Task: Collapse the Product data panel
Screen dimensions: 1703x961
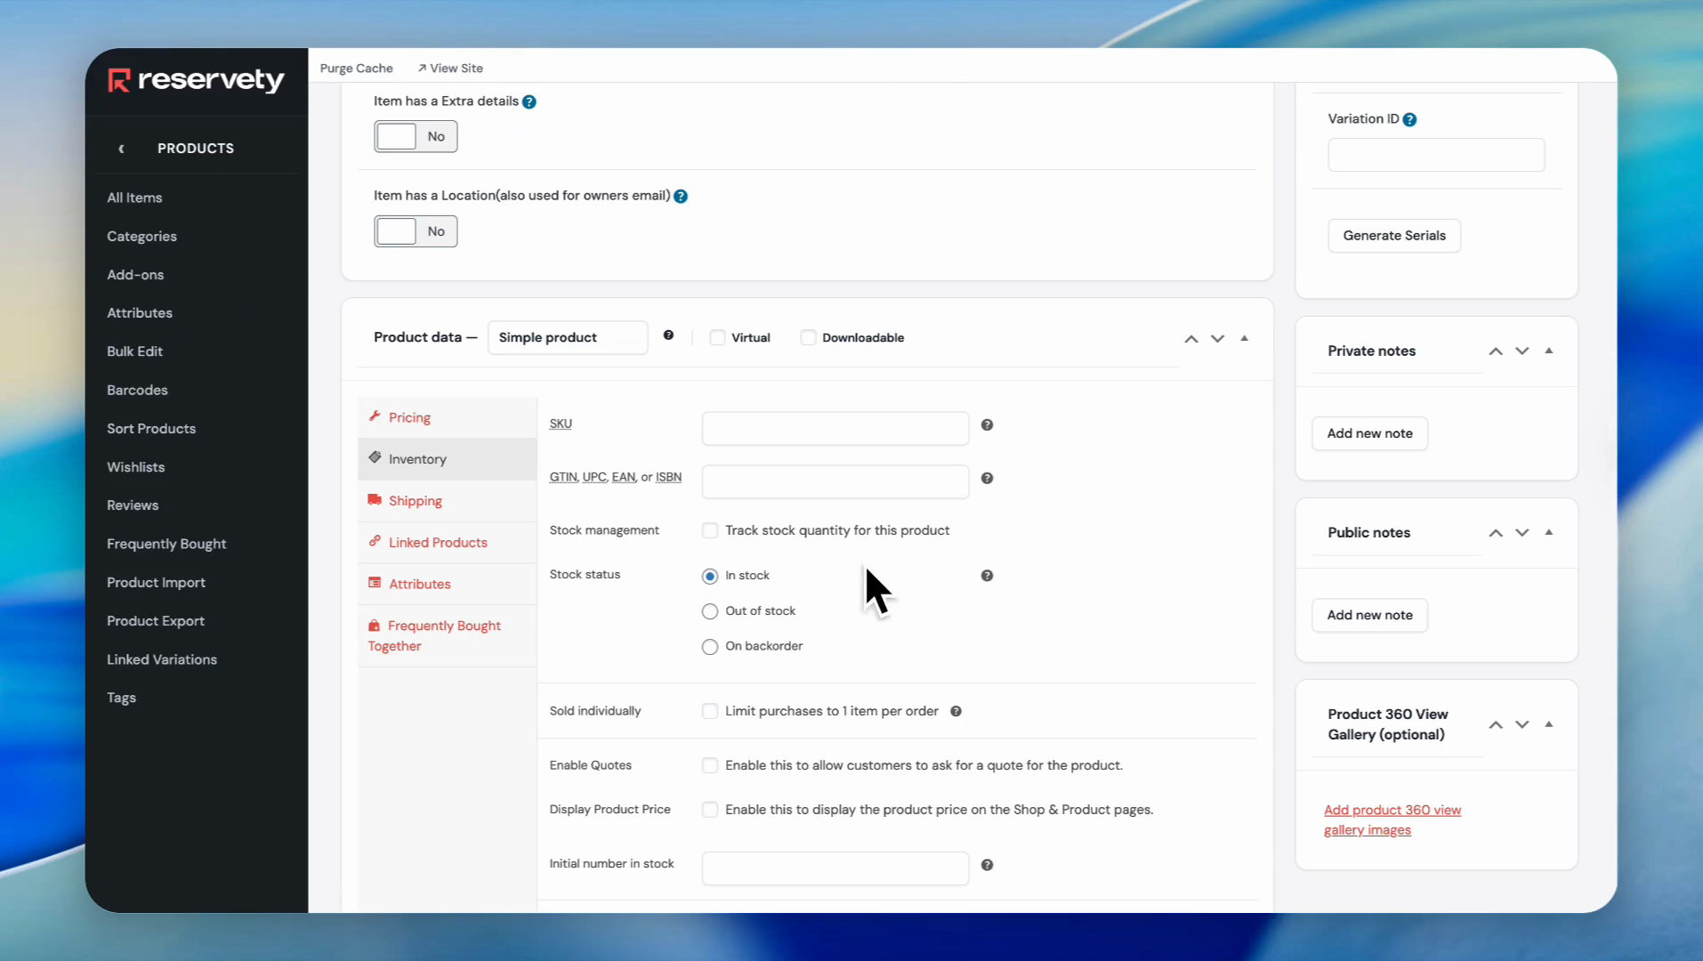Action: (x=1244, y=338)
